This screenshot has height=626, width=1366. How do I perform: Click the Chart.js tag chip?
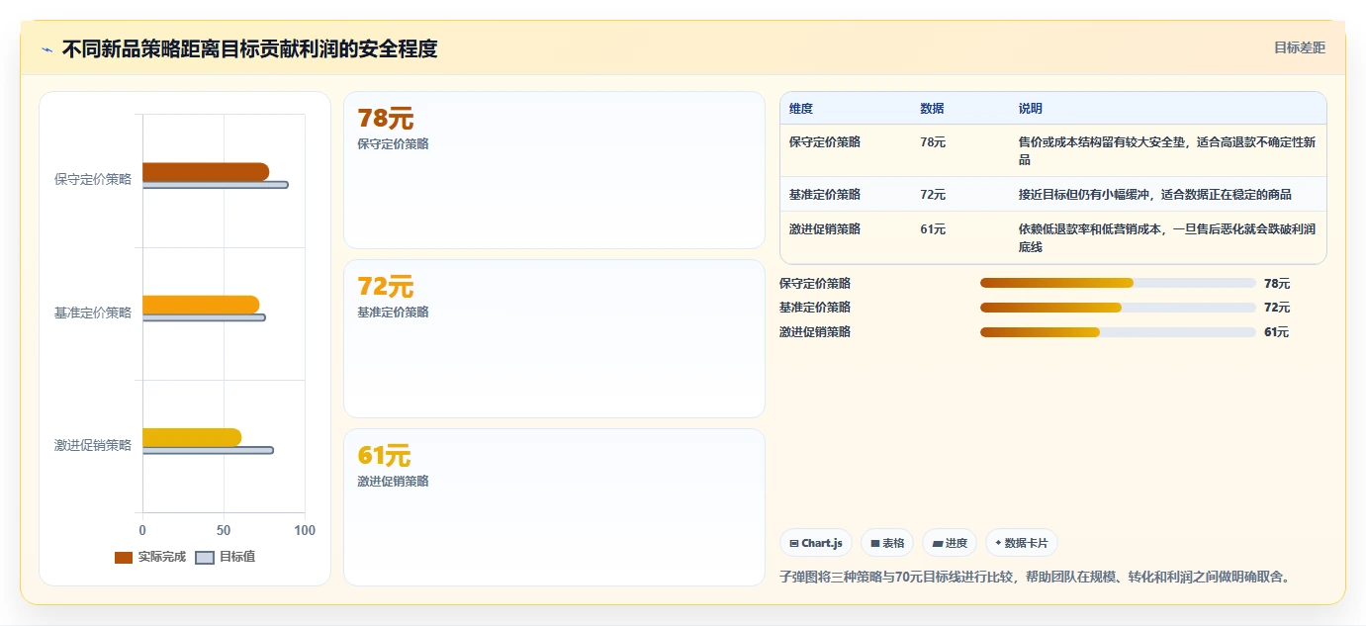pyautogui.click(x=816, y=543)
